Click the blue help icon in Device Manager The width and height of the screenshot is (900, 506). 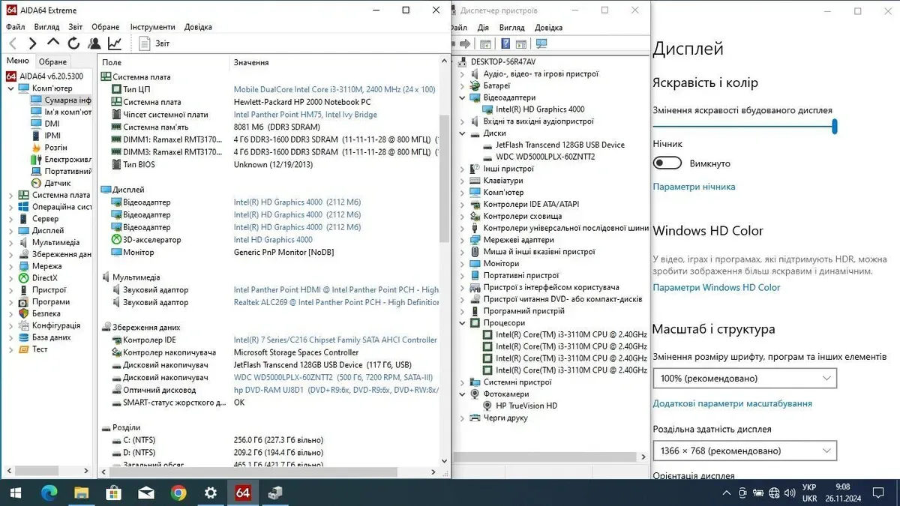click(x=505, y=44)
